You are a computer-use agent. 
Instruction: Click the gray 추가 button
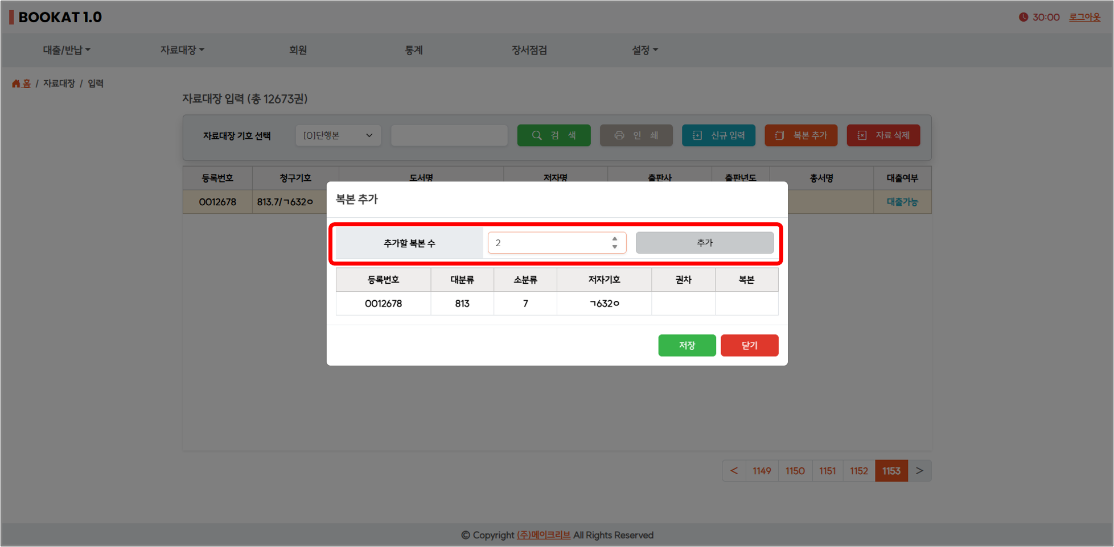point(704,243)
